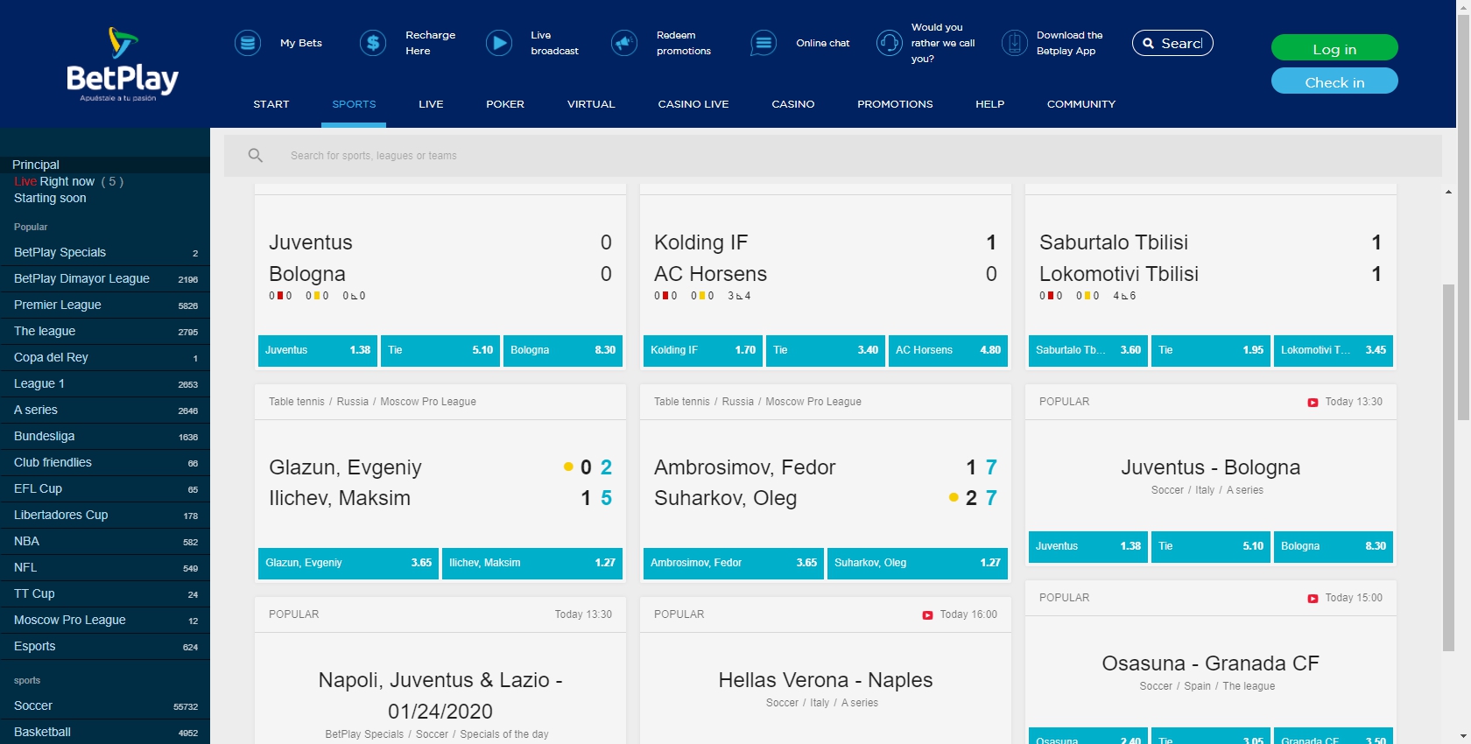The width and height of the screenshot is (1471, 744).
Task: Click the blue Check in button
Action: [1334, 81]
